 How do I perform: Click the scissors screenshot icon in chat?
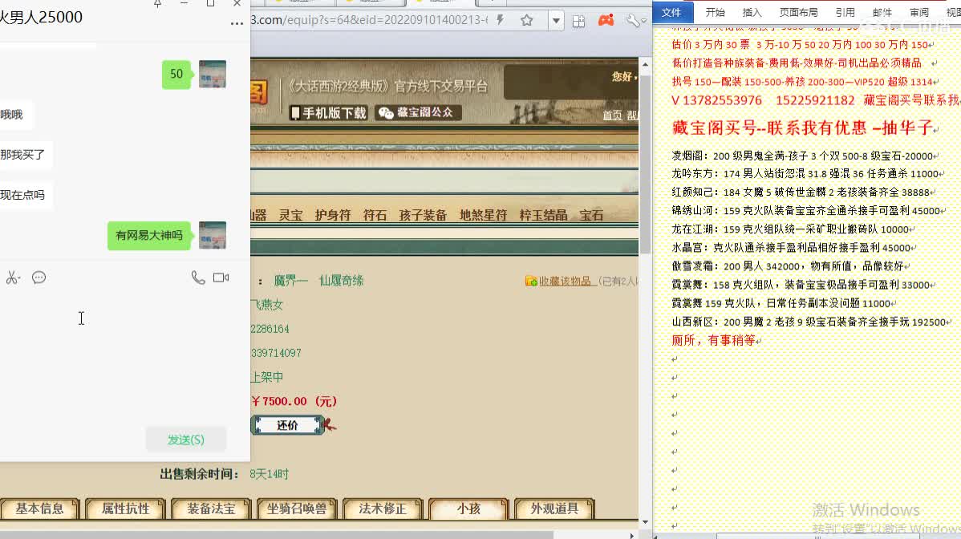point(12,278)
